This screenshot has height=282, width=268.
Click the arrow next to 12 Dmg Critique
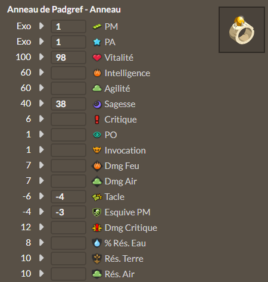42,227
